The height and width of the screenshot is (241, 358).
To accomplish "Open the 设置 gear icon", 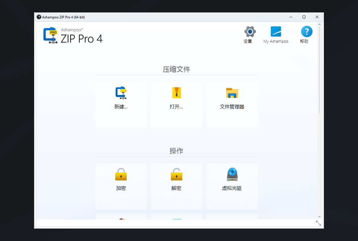I will pyautogui.click(x=250, y=32).
